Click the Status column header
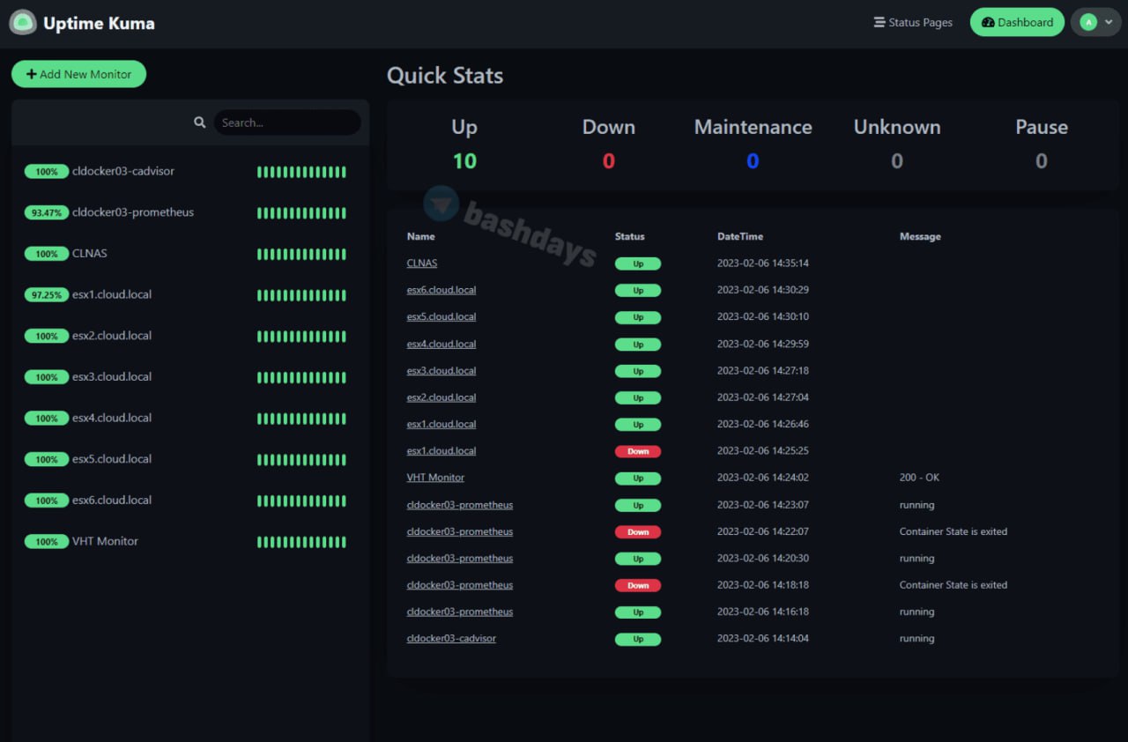The height and width of the screenshot is (742, 1128). click(629, 236)
